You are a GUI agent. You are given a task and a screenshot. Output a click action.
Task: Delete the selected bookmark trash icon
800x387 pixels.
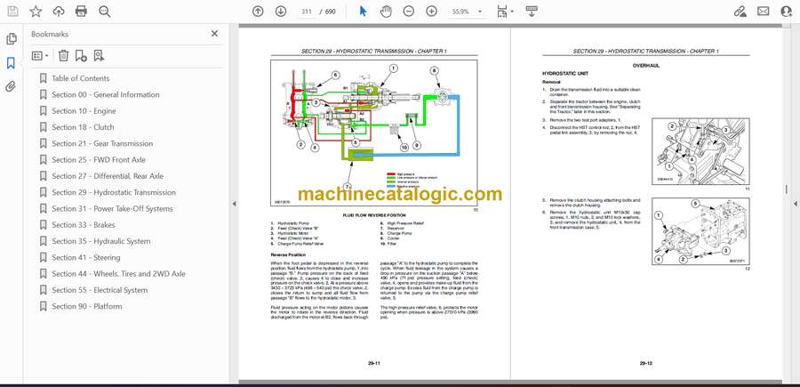pyautogui.click(x=63, y=56)
